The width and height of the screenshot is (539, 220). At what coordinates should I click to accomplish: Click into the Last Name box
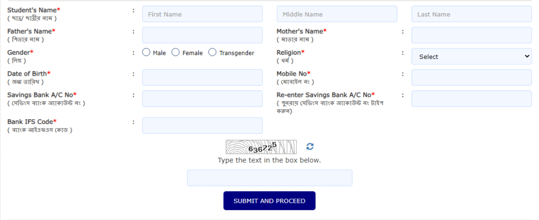(x=472, y=14)
